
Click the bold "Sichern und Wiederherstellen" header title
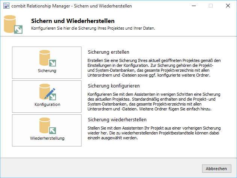(73, 21)
